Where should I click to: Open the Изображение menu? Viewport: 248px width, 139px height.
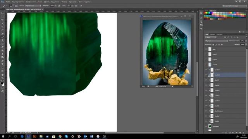click(31, 2)
